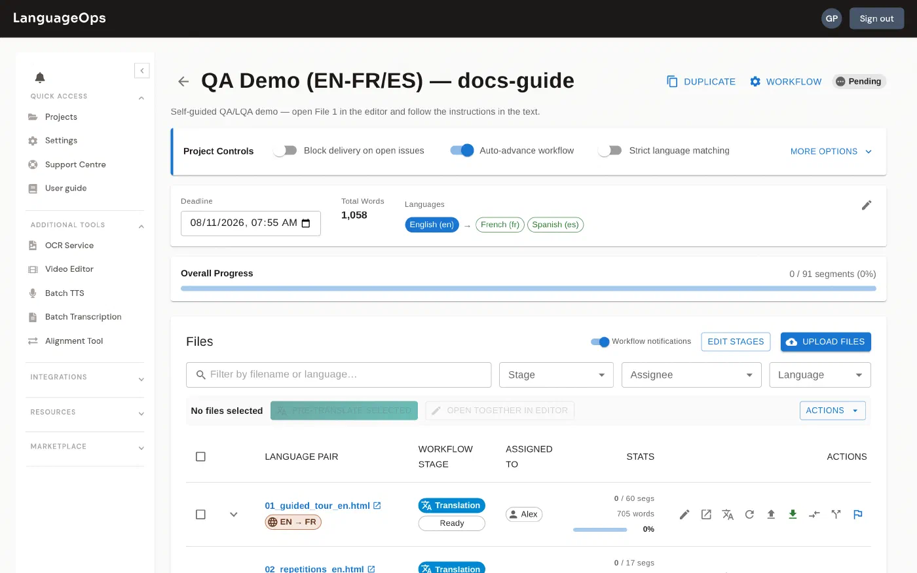This screenshot has width=917, height=573.
Task: Click the translate action icon in the 01_guided_tour row
Action: pos(728,515)
